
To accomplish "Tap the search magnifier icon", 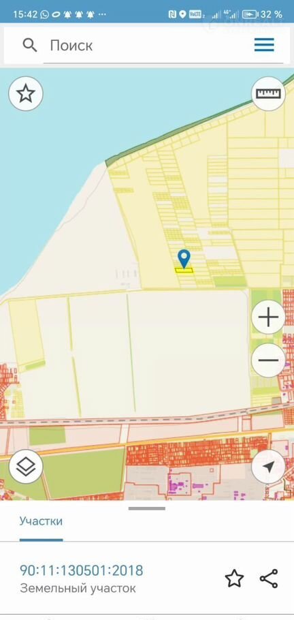I will [x=30, y=45].
